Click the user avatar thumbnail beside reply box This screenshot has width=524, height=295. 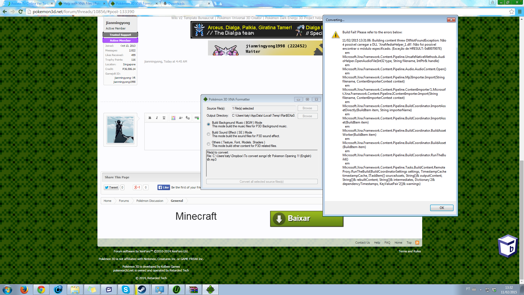pos(120,130)
